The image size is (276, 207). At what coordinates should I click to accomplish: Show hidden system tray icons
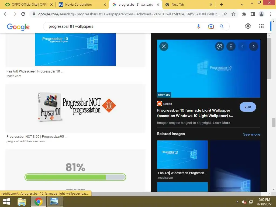tap(238, 202)
